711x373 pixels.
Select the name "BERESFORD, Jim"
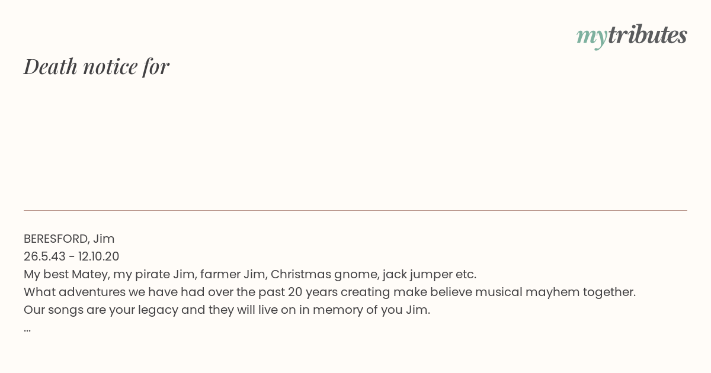click(69, 239)
